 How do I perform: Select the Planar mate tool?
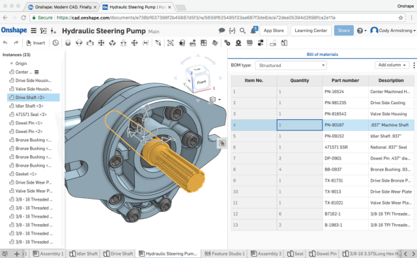101,43
